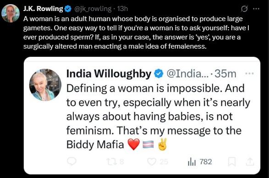Click the 13h timestamp on Rowling's tweet
Viewport: 269px width, 178px height.
tap(122, 9)
